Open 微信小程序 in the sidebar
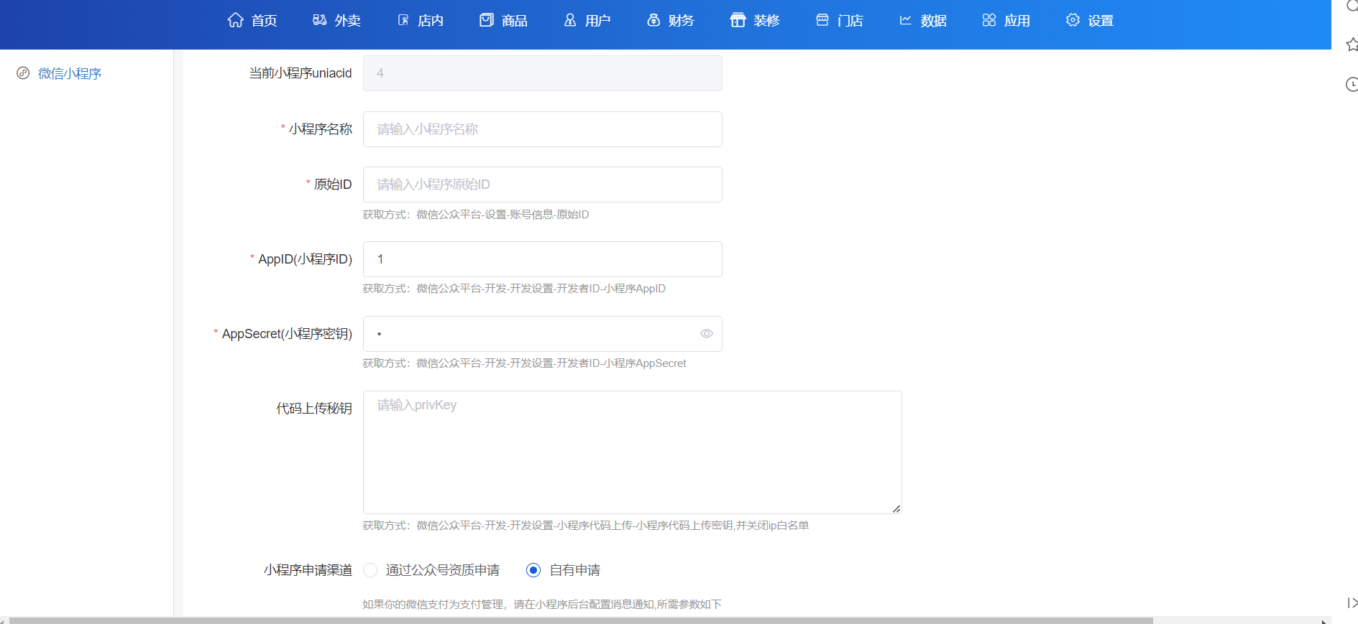 pyautogui.click(x=69, y=73)
